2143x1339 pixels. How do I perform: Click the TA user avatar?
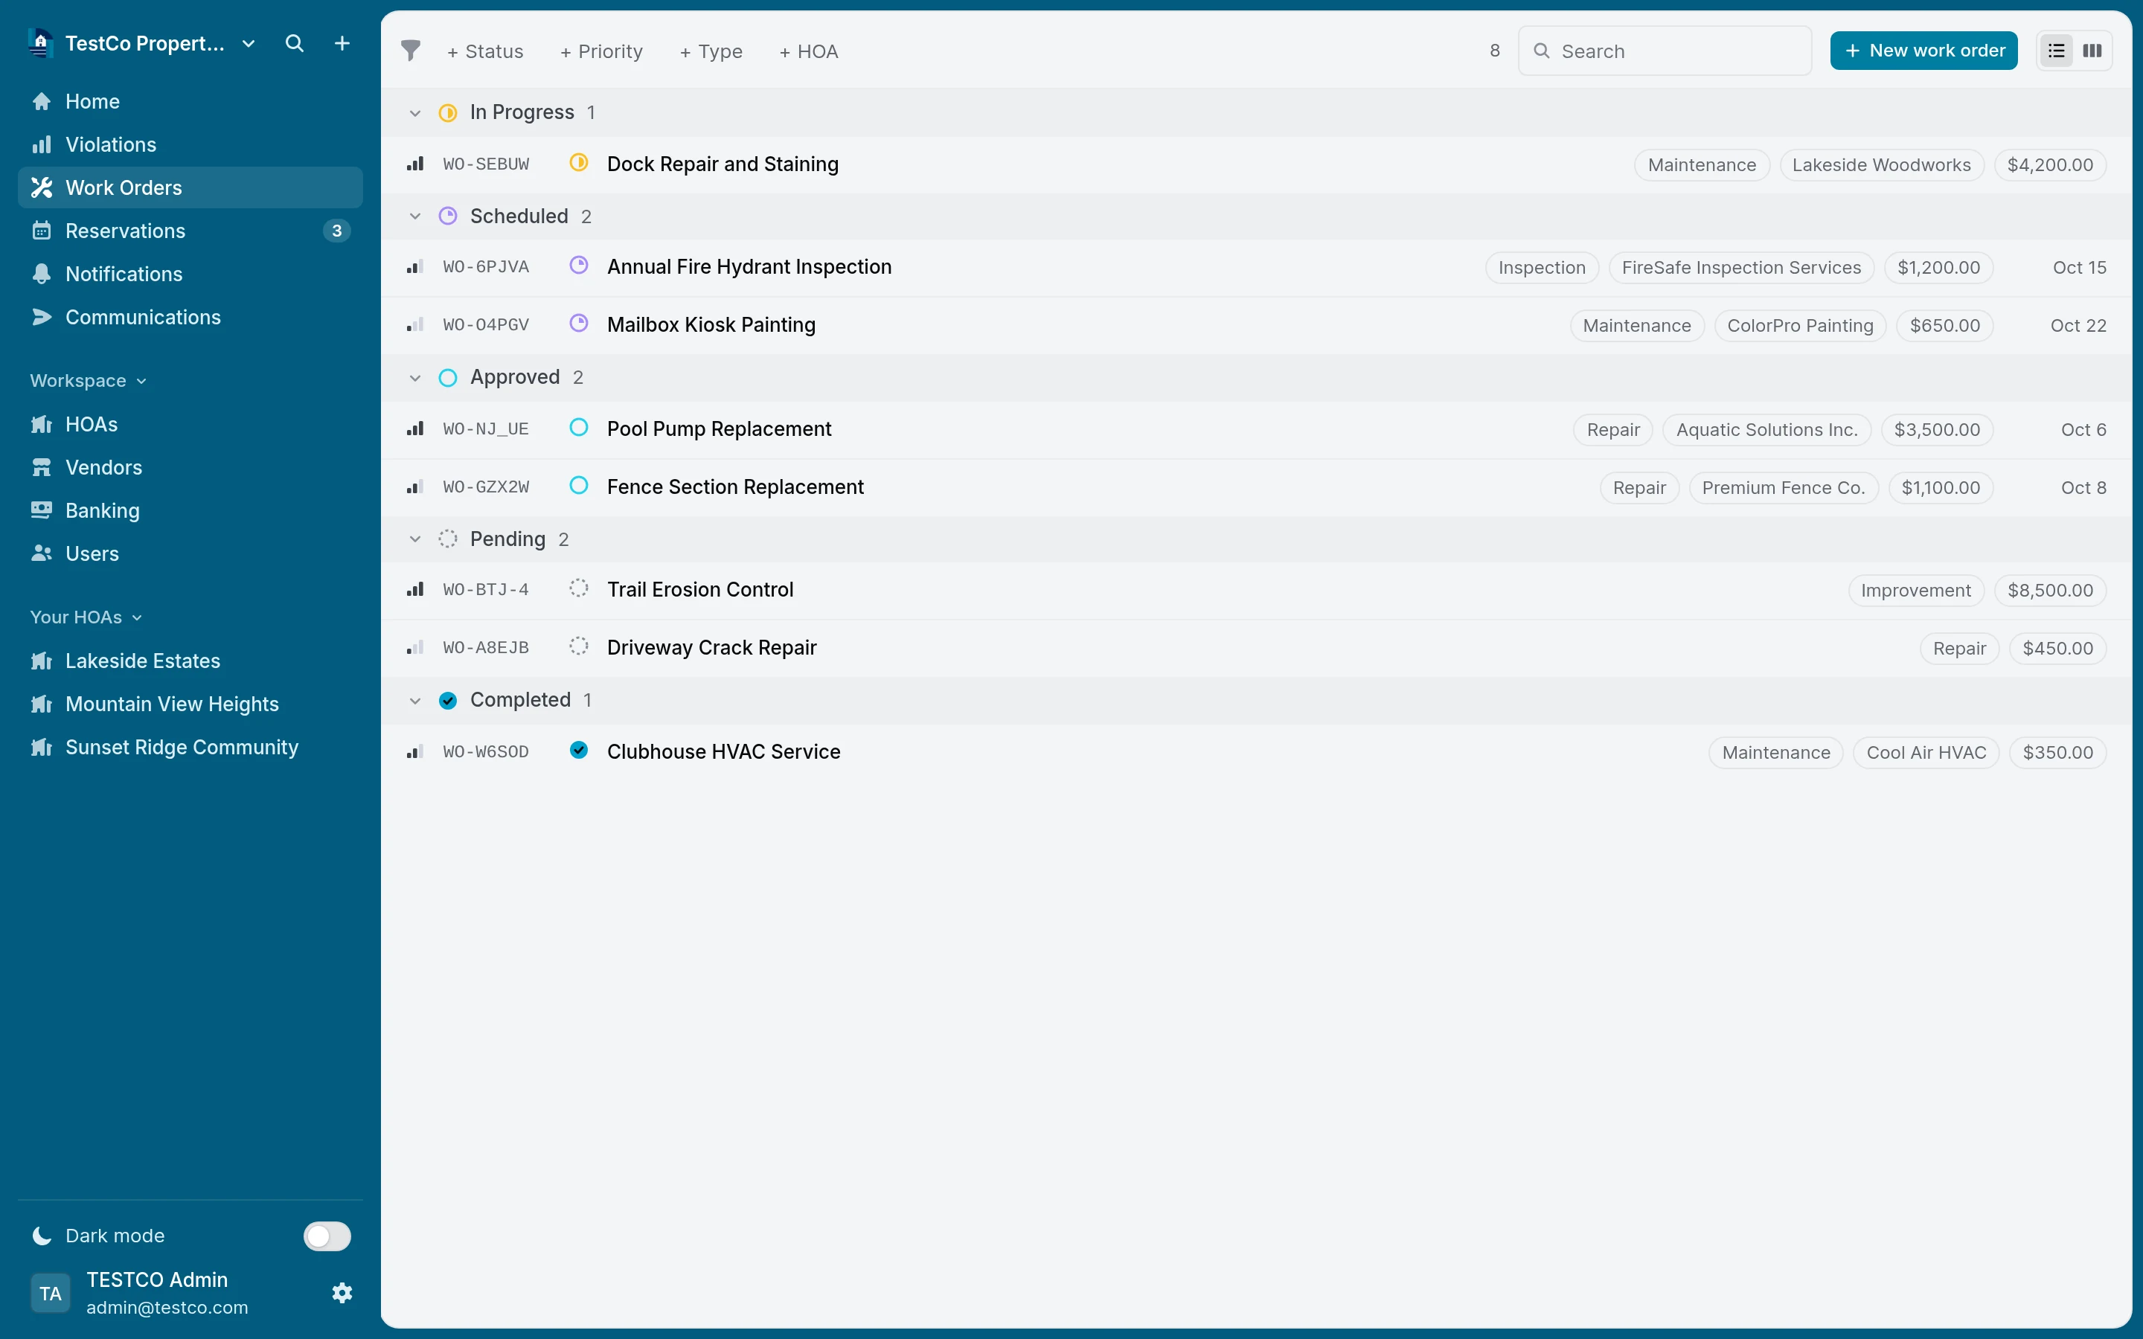pos(51,1293)
